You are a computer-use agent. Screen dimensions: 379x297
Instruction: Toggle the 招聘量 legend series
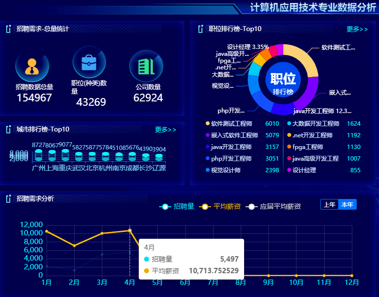coord(177,207)
